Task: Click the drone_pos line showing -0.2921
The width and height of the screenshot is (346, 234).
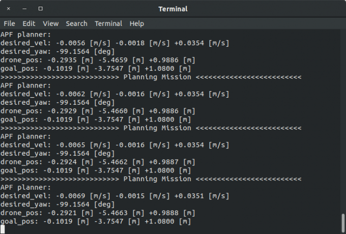Action: click(98, 213)
